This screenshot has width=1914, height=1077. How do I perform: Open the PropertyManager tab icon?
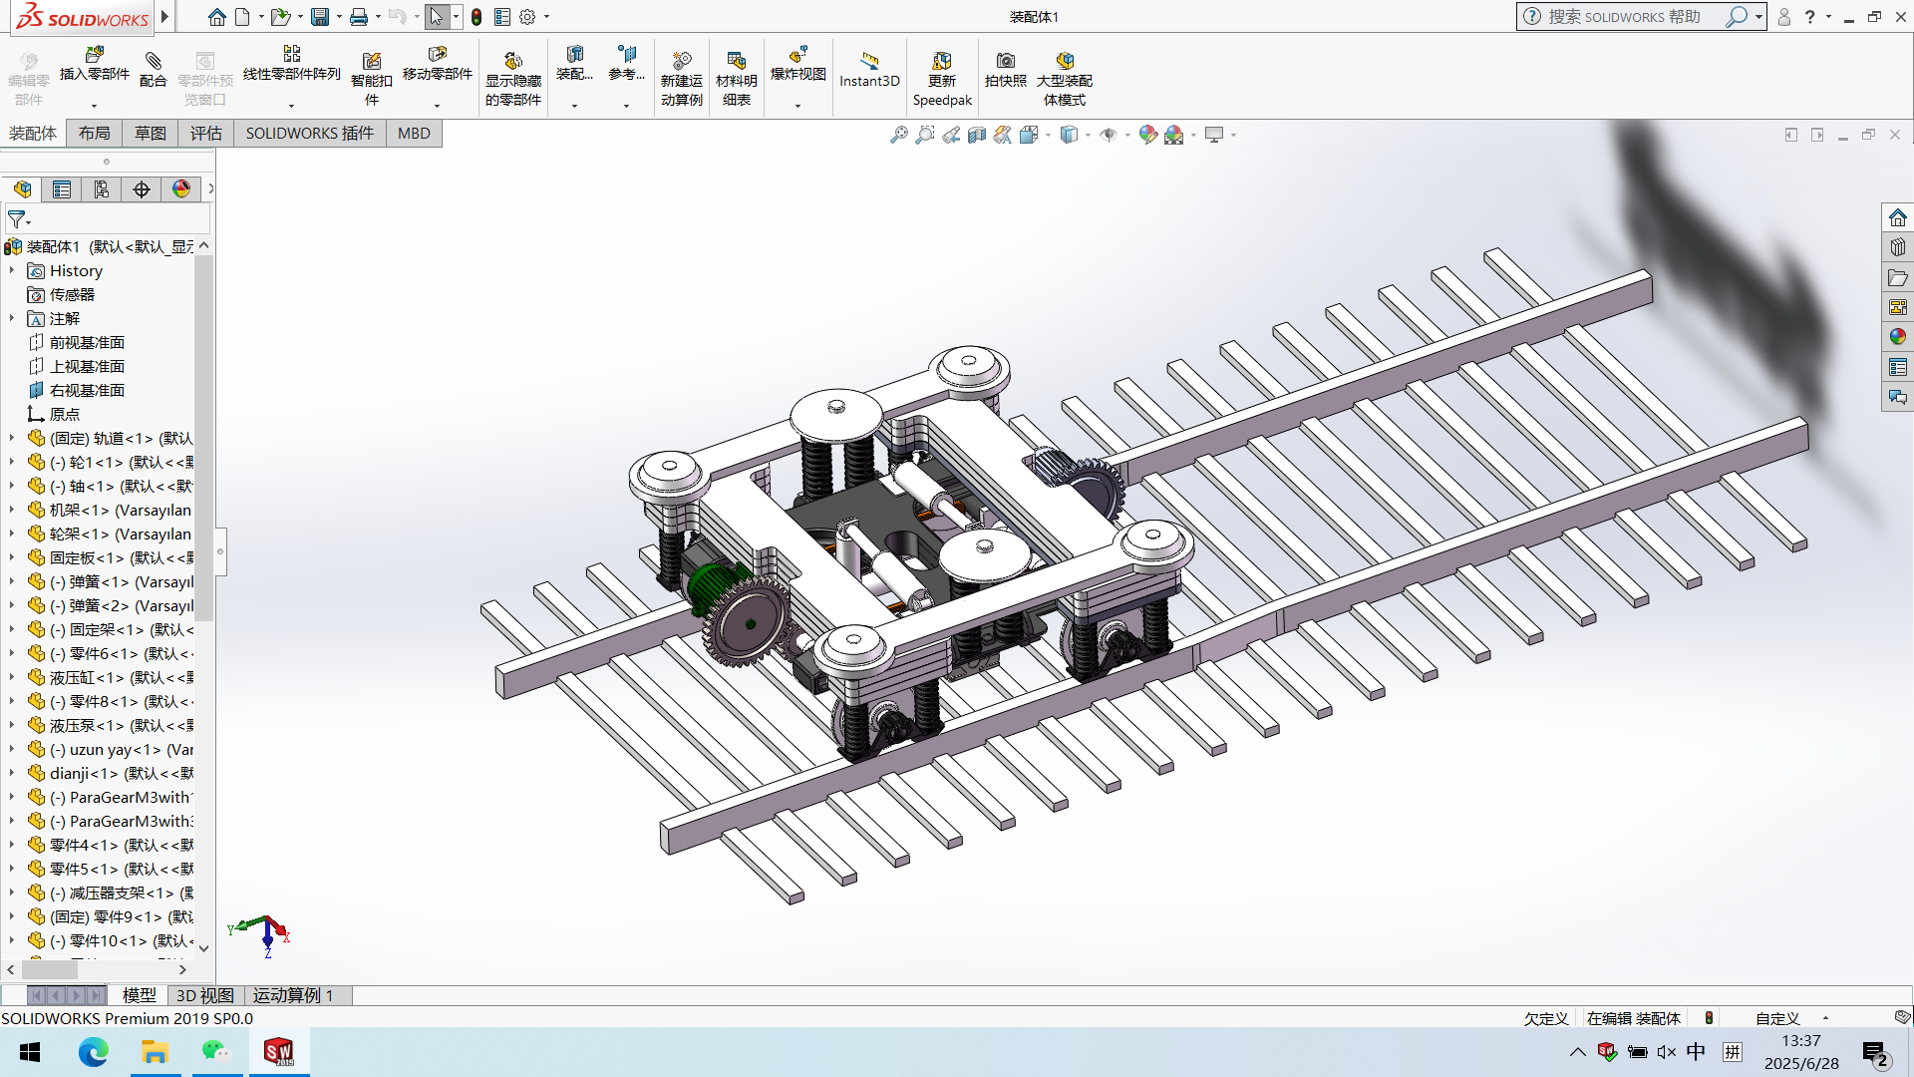(x=62, y=189)
